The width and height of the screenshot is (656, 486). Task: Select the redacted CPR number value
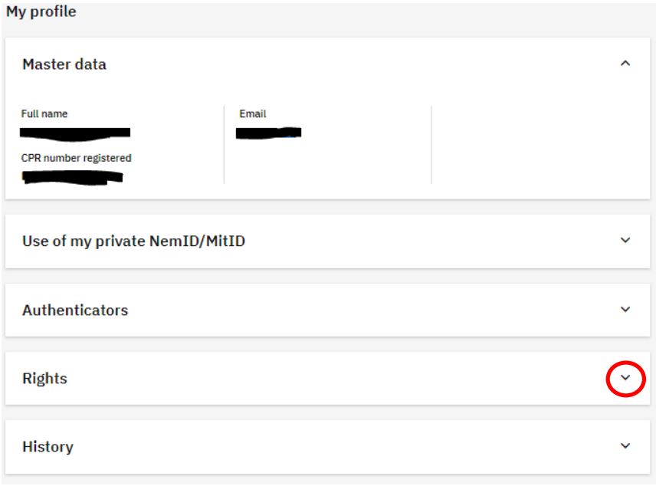pos(73,177)
